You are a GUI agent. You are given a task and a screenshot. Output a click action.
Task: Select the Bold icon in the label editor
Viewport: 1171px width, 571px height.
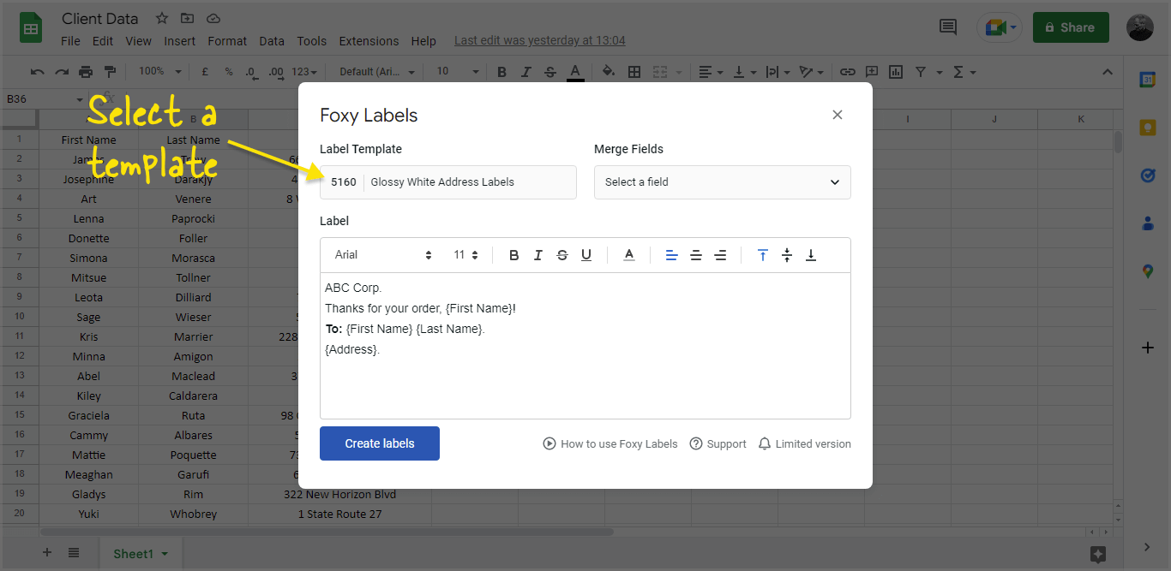coord(513,254)
